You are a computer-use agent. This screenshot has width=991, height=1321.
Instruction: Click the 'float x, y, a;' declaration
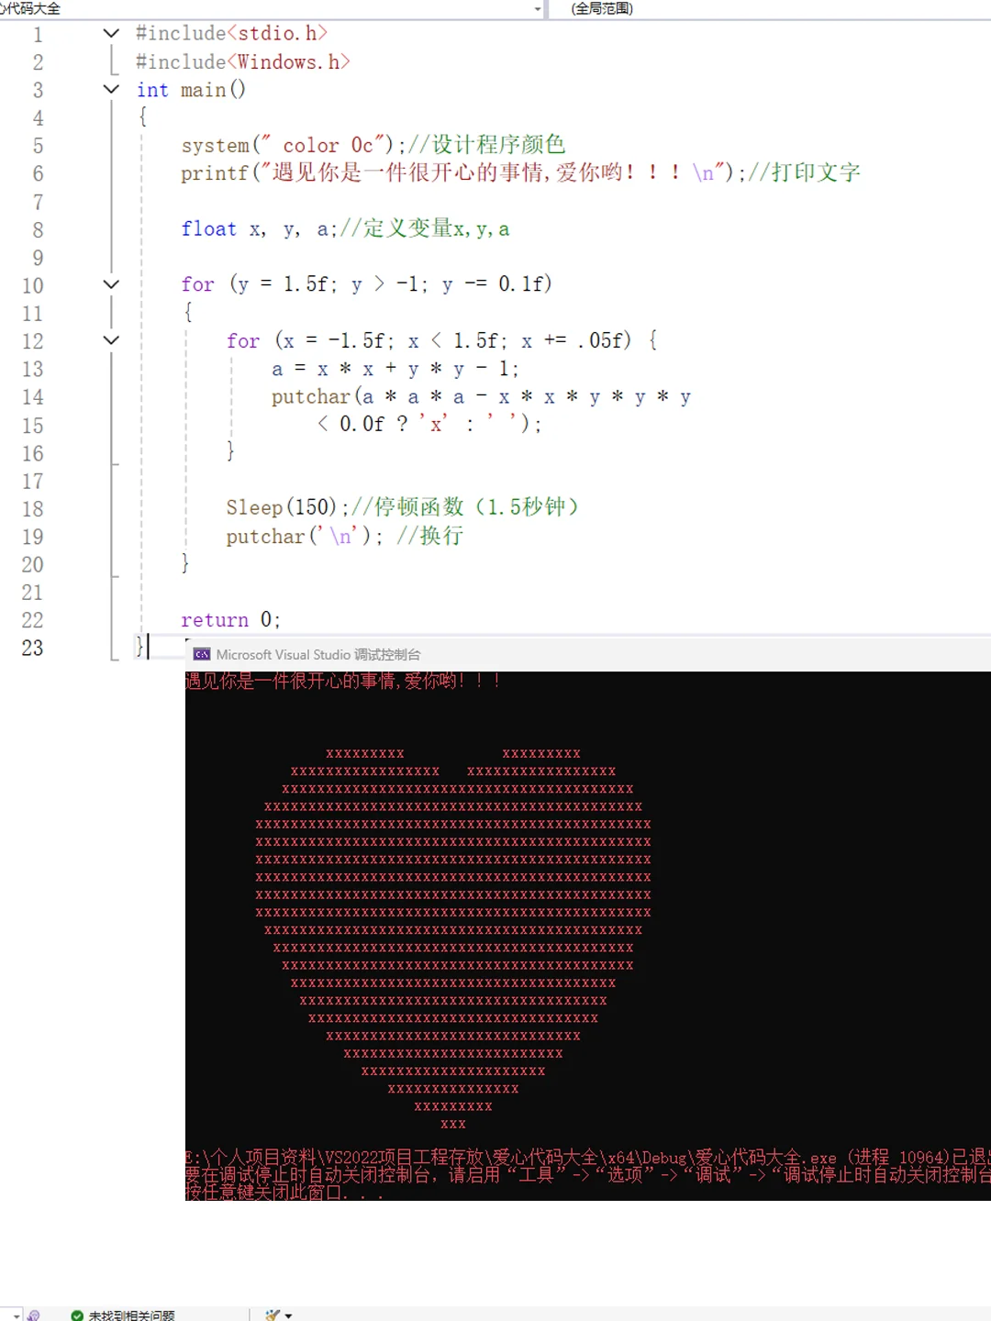click(x=259, y=228)
